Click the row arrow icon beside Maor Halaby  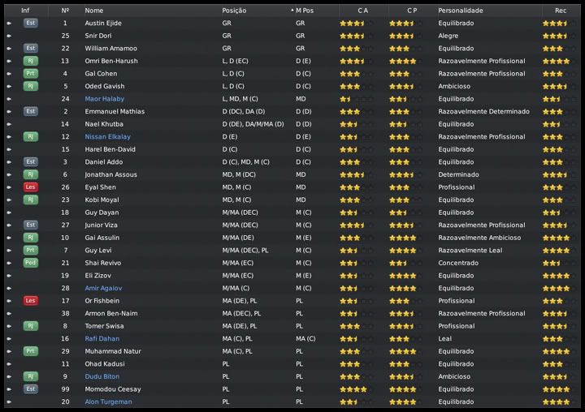coord(9,99)
